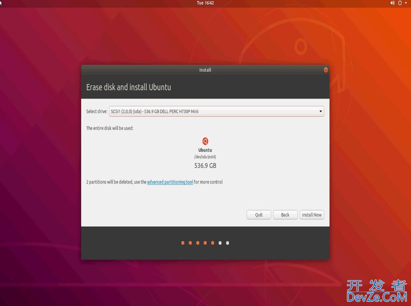Quit the Ubuntu installer

259,214
